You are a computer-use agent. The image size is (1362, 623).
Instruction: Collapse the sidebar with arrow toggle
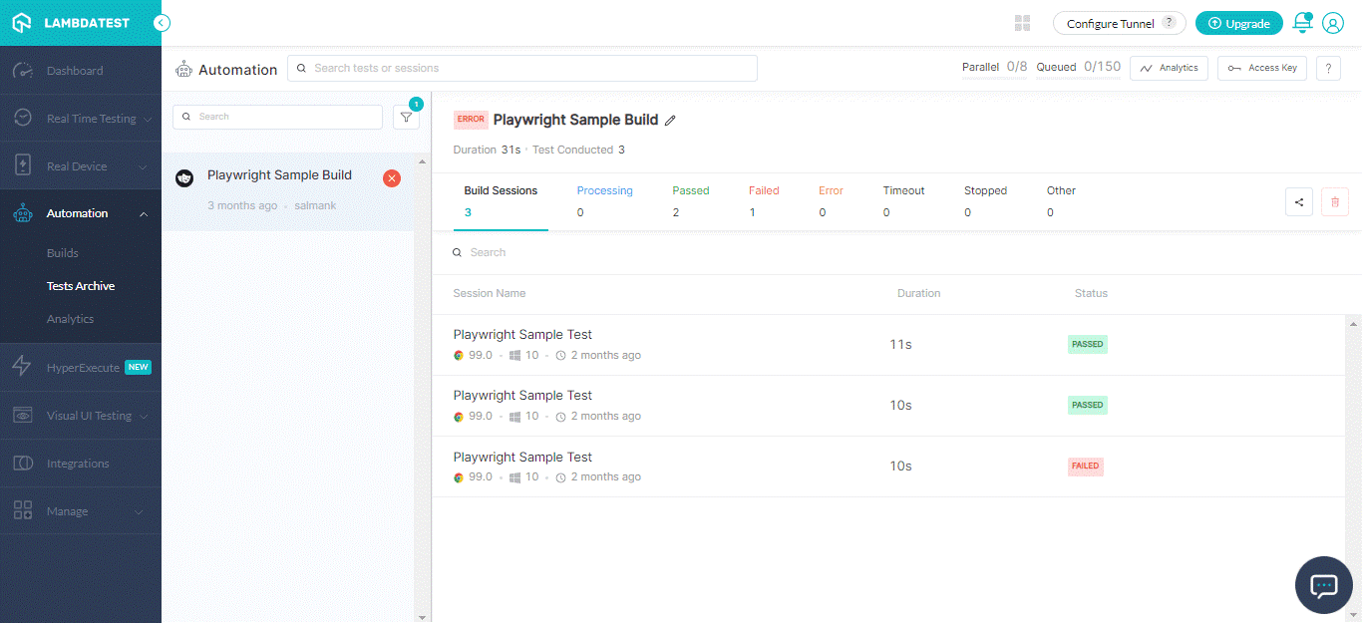coord(162,23)
